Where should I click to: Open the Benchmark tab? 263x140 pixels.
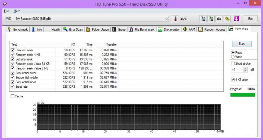point(18,30)
